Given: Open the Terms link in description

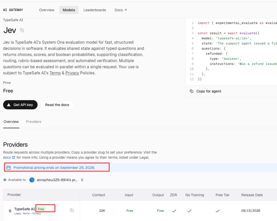Looking at the screenshot, I should [55, 73].
